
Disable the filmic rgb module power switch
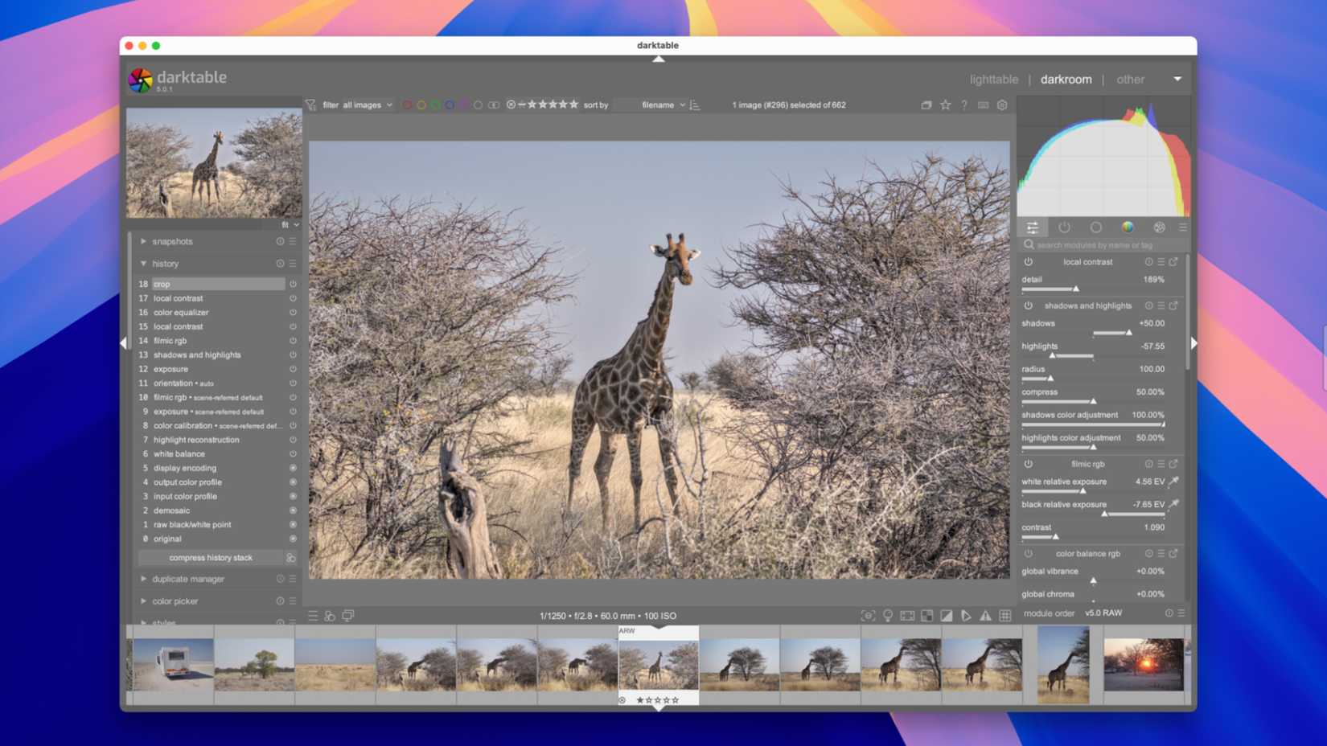tap(1027, 464)
